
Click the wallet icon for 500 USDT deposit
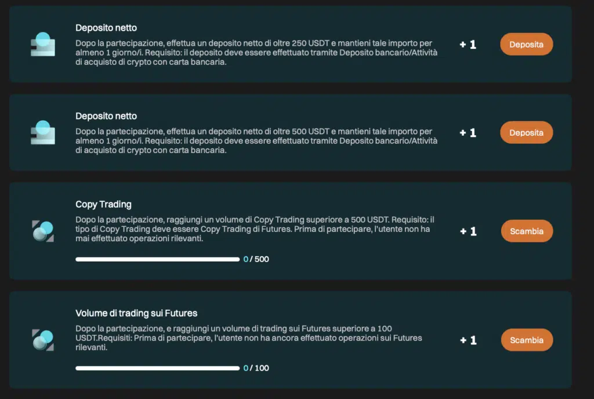point(43,132)
